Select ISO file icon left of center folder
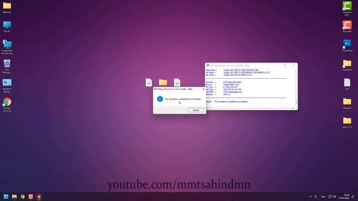 [x=149, y=83]
